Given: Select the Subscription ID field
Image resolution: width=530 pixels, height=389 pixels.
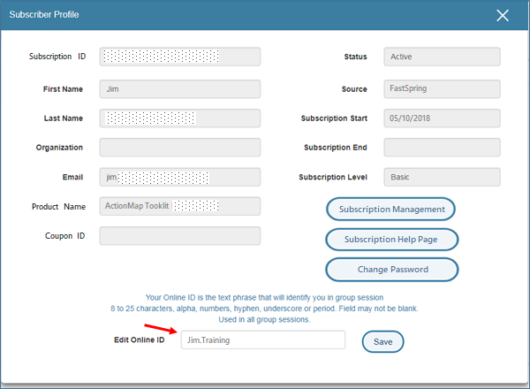Looking at the screenshot, I should [180, 57].
